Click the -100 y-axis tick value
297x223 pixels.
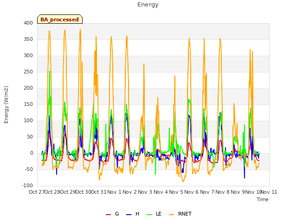click(27, 185)
